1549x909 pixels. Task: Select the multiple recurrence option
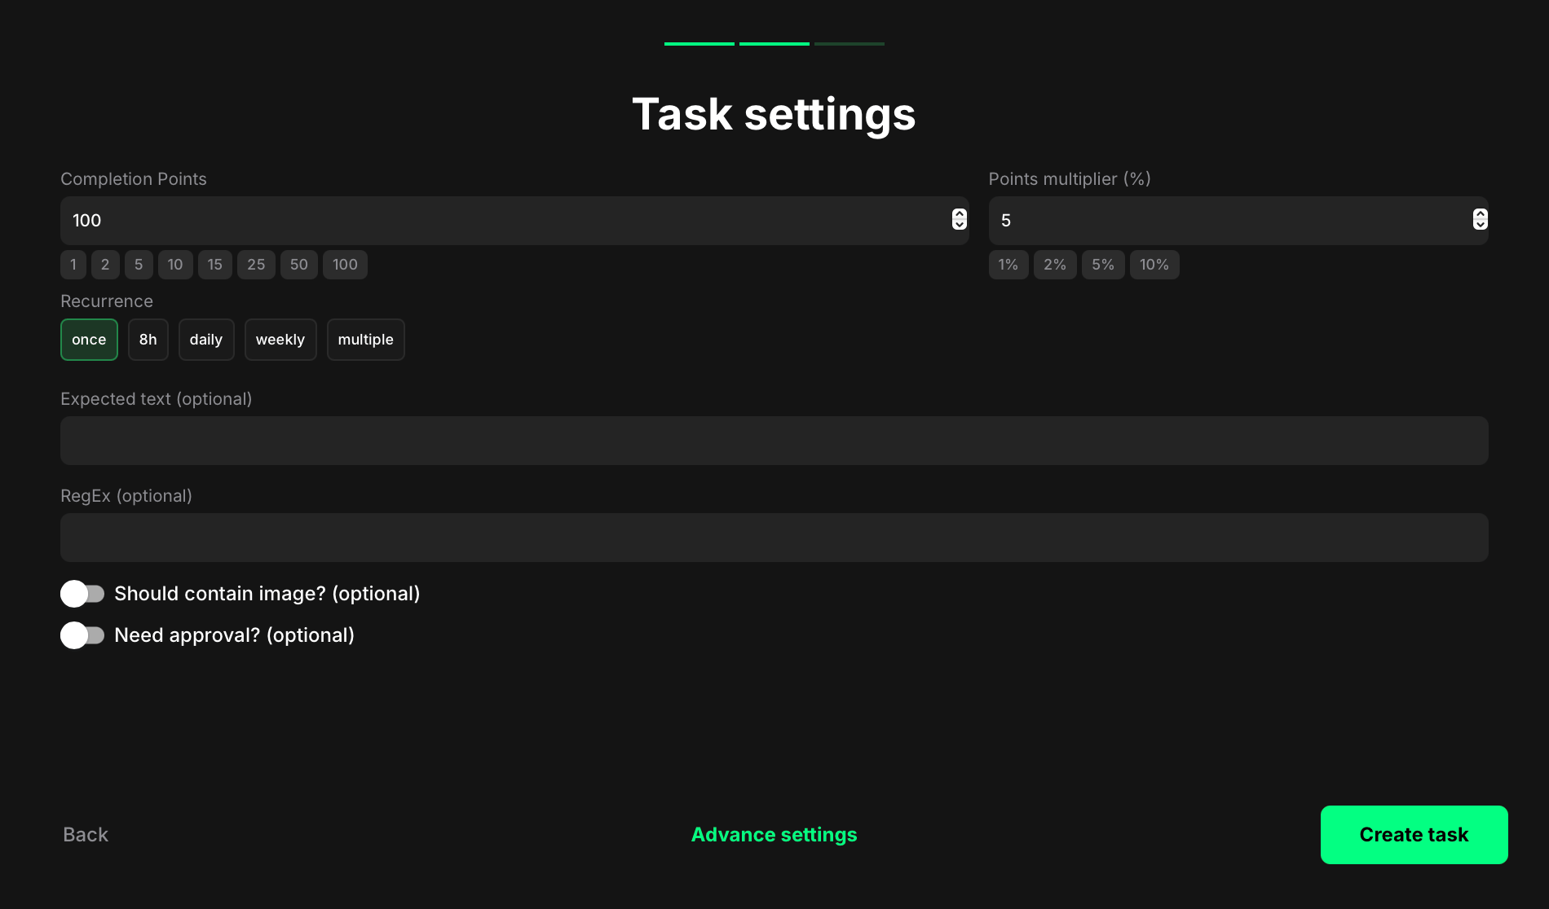point(365,340)
